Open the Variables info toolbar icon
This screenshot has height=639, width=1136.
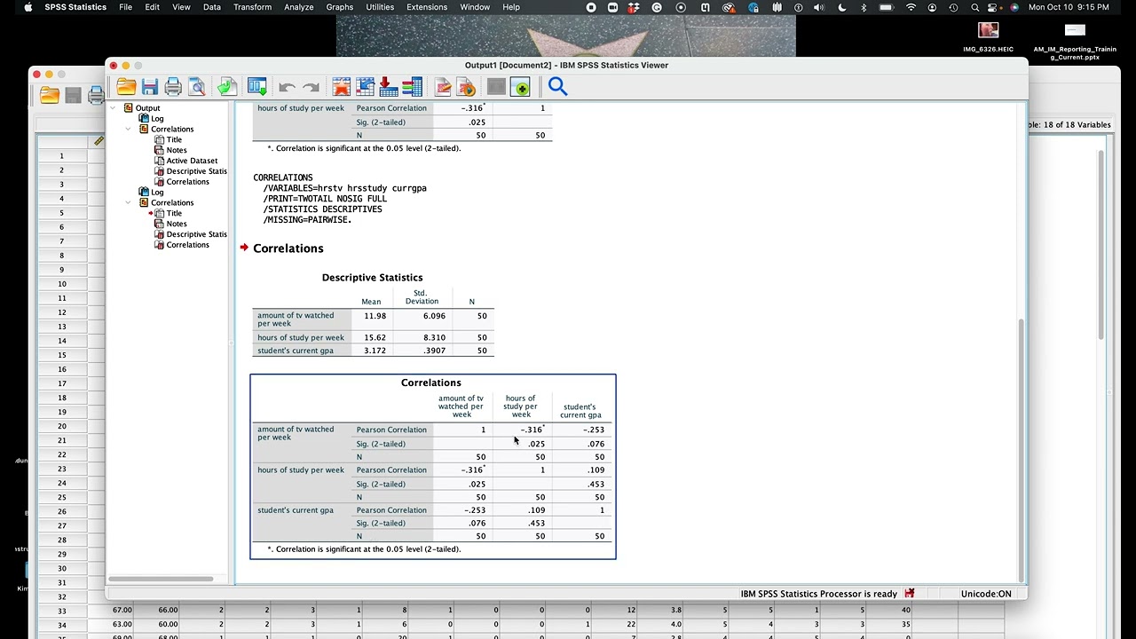click(x=412, y=86)
